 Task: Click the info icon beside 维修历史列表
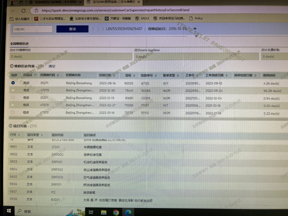click(12, 66)
